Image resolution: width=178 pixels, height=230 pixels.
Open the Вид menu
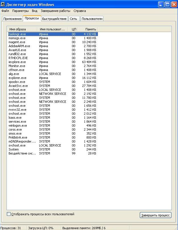(34, 11)
